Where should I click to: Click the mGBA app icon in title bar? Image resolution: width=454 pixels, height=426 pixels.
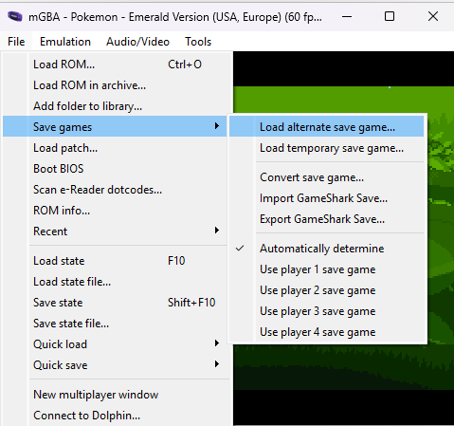pyautogui.click(x=15, y=16)
